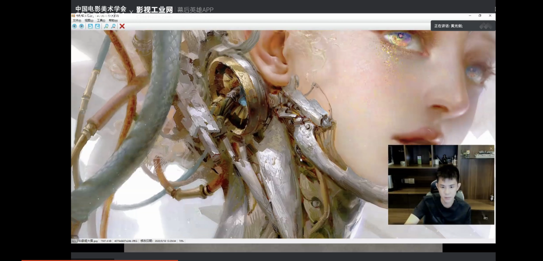
Task: Zoom in with the magnifier plus icon
Action: tap(106, 26)
